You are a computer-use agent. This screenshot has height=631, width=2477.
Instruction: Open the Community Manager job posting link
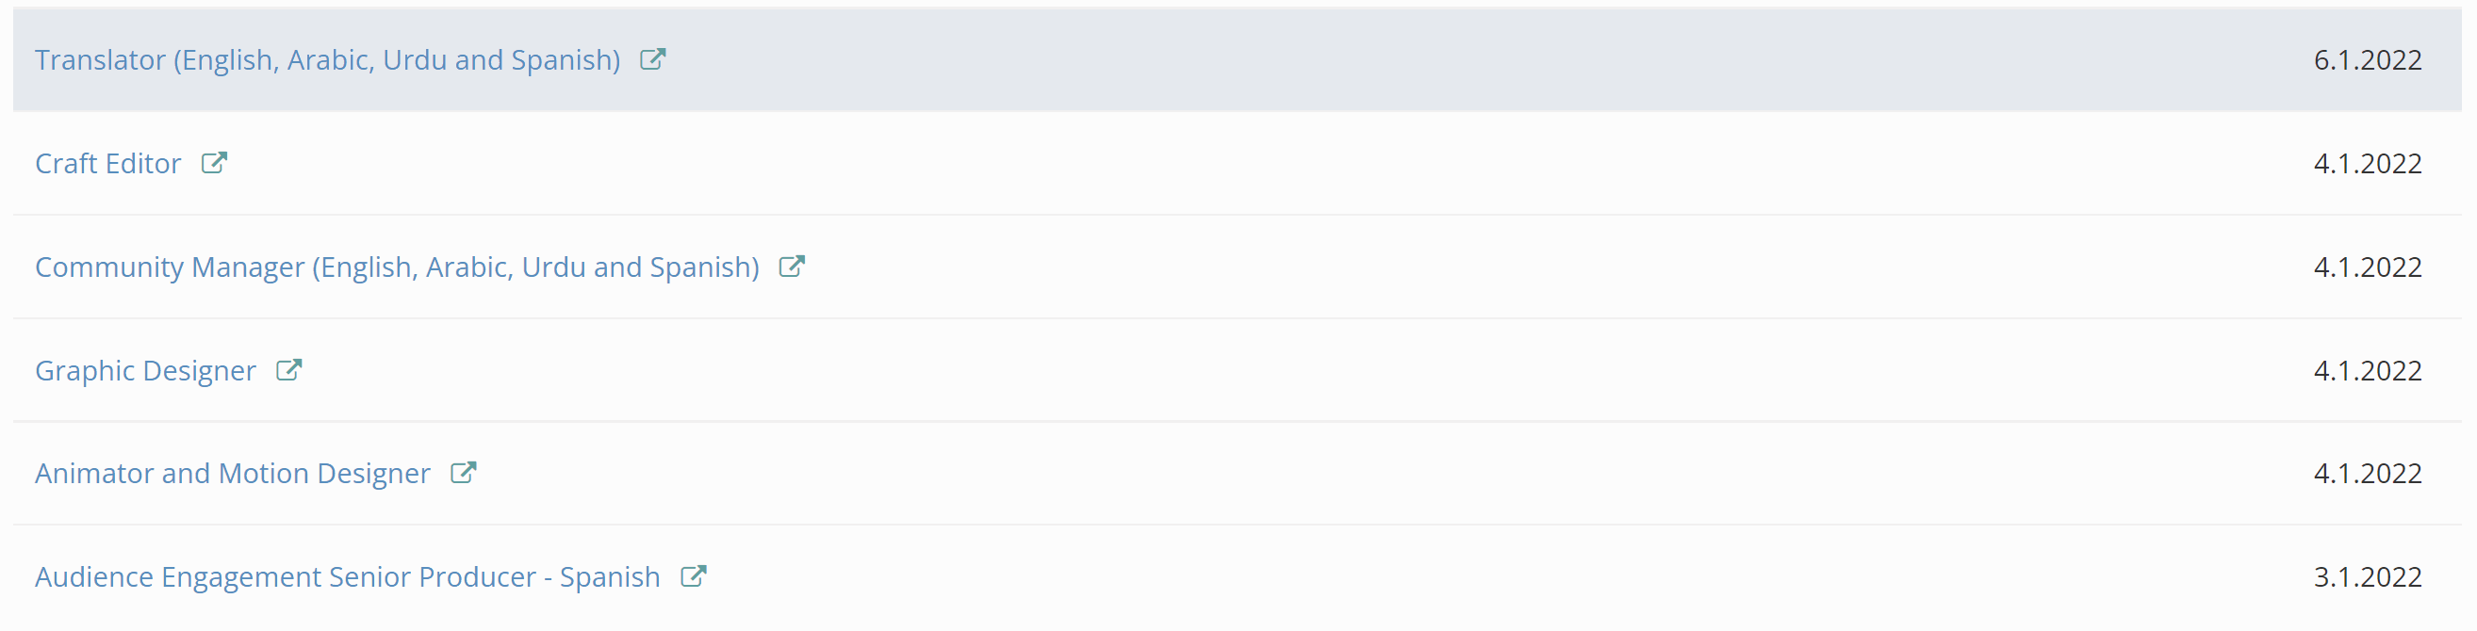(396, 267)
